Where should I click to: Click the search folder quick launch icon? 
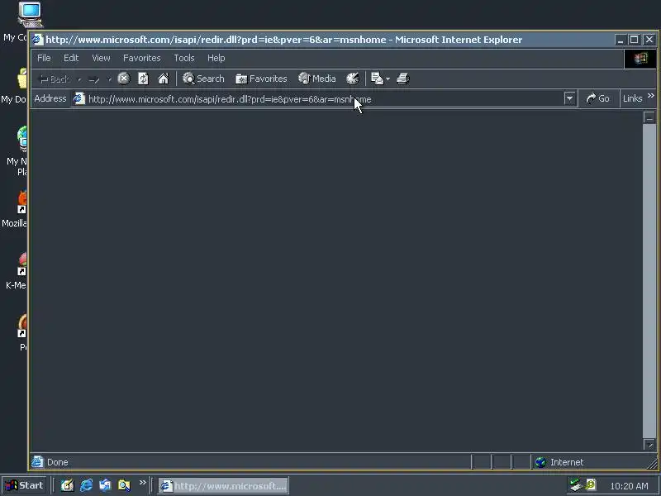click(124, 485)
